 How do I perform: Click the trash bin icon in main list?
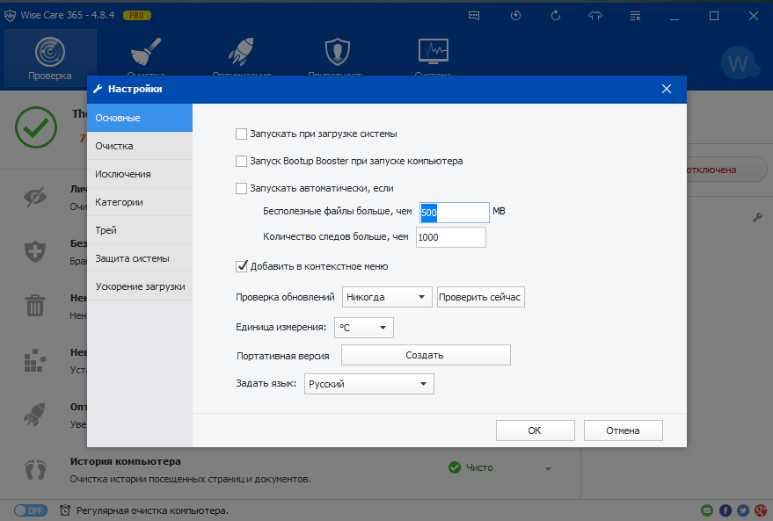[x=35, y=306]
